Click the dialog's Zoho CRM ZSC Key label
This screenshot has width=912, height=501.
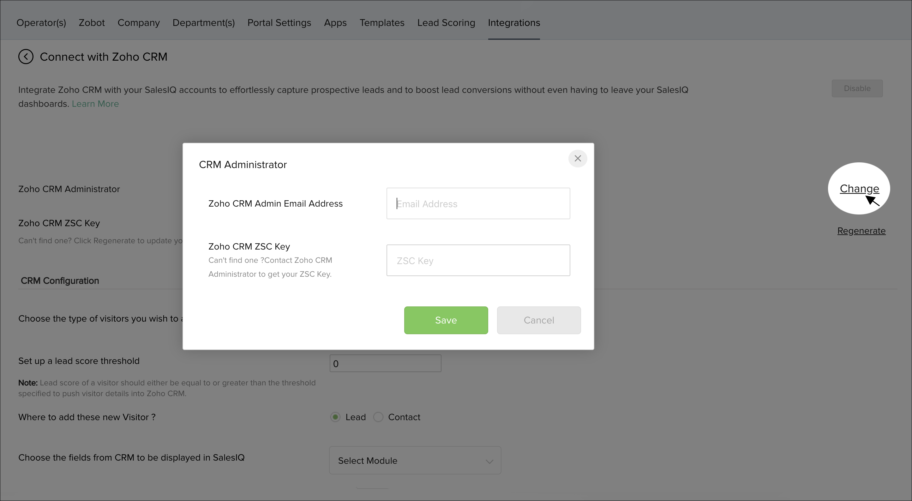pyautogui.click(x=249, y=246)
